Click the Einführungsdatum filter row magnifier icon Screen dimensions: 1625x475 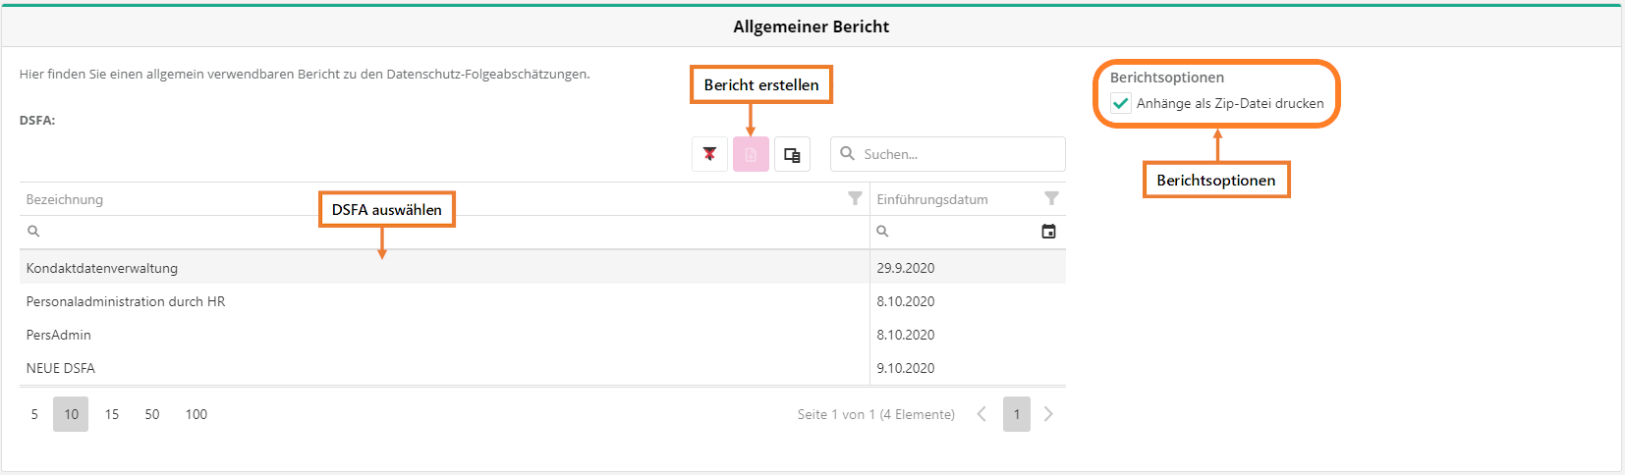(x=882, y=232)
